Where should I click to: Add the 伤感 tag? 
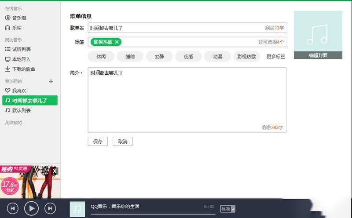pyautogui.click(x=189, y=57)
